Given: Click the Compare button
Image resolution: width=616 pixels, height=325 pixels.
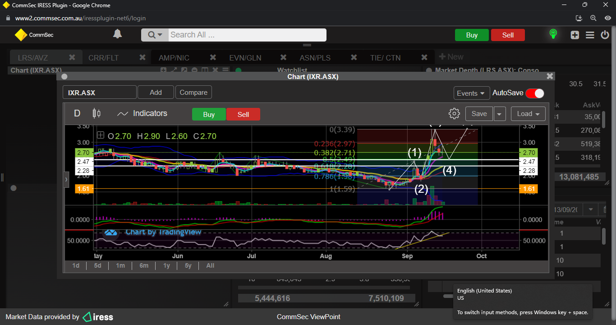Looking at the screenshot, I should [x=193, y=93].
